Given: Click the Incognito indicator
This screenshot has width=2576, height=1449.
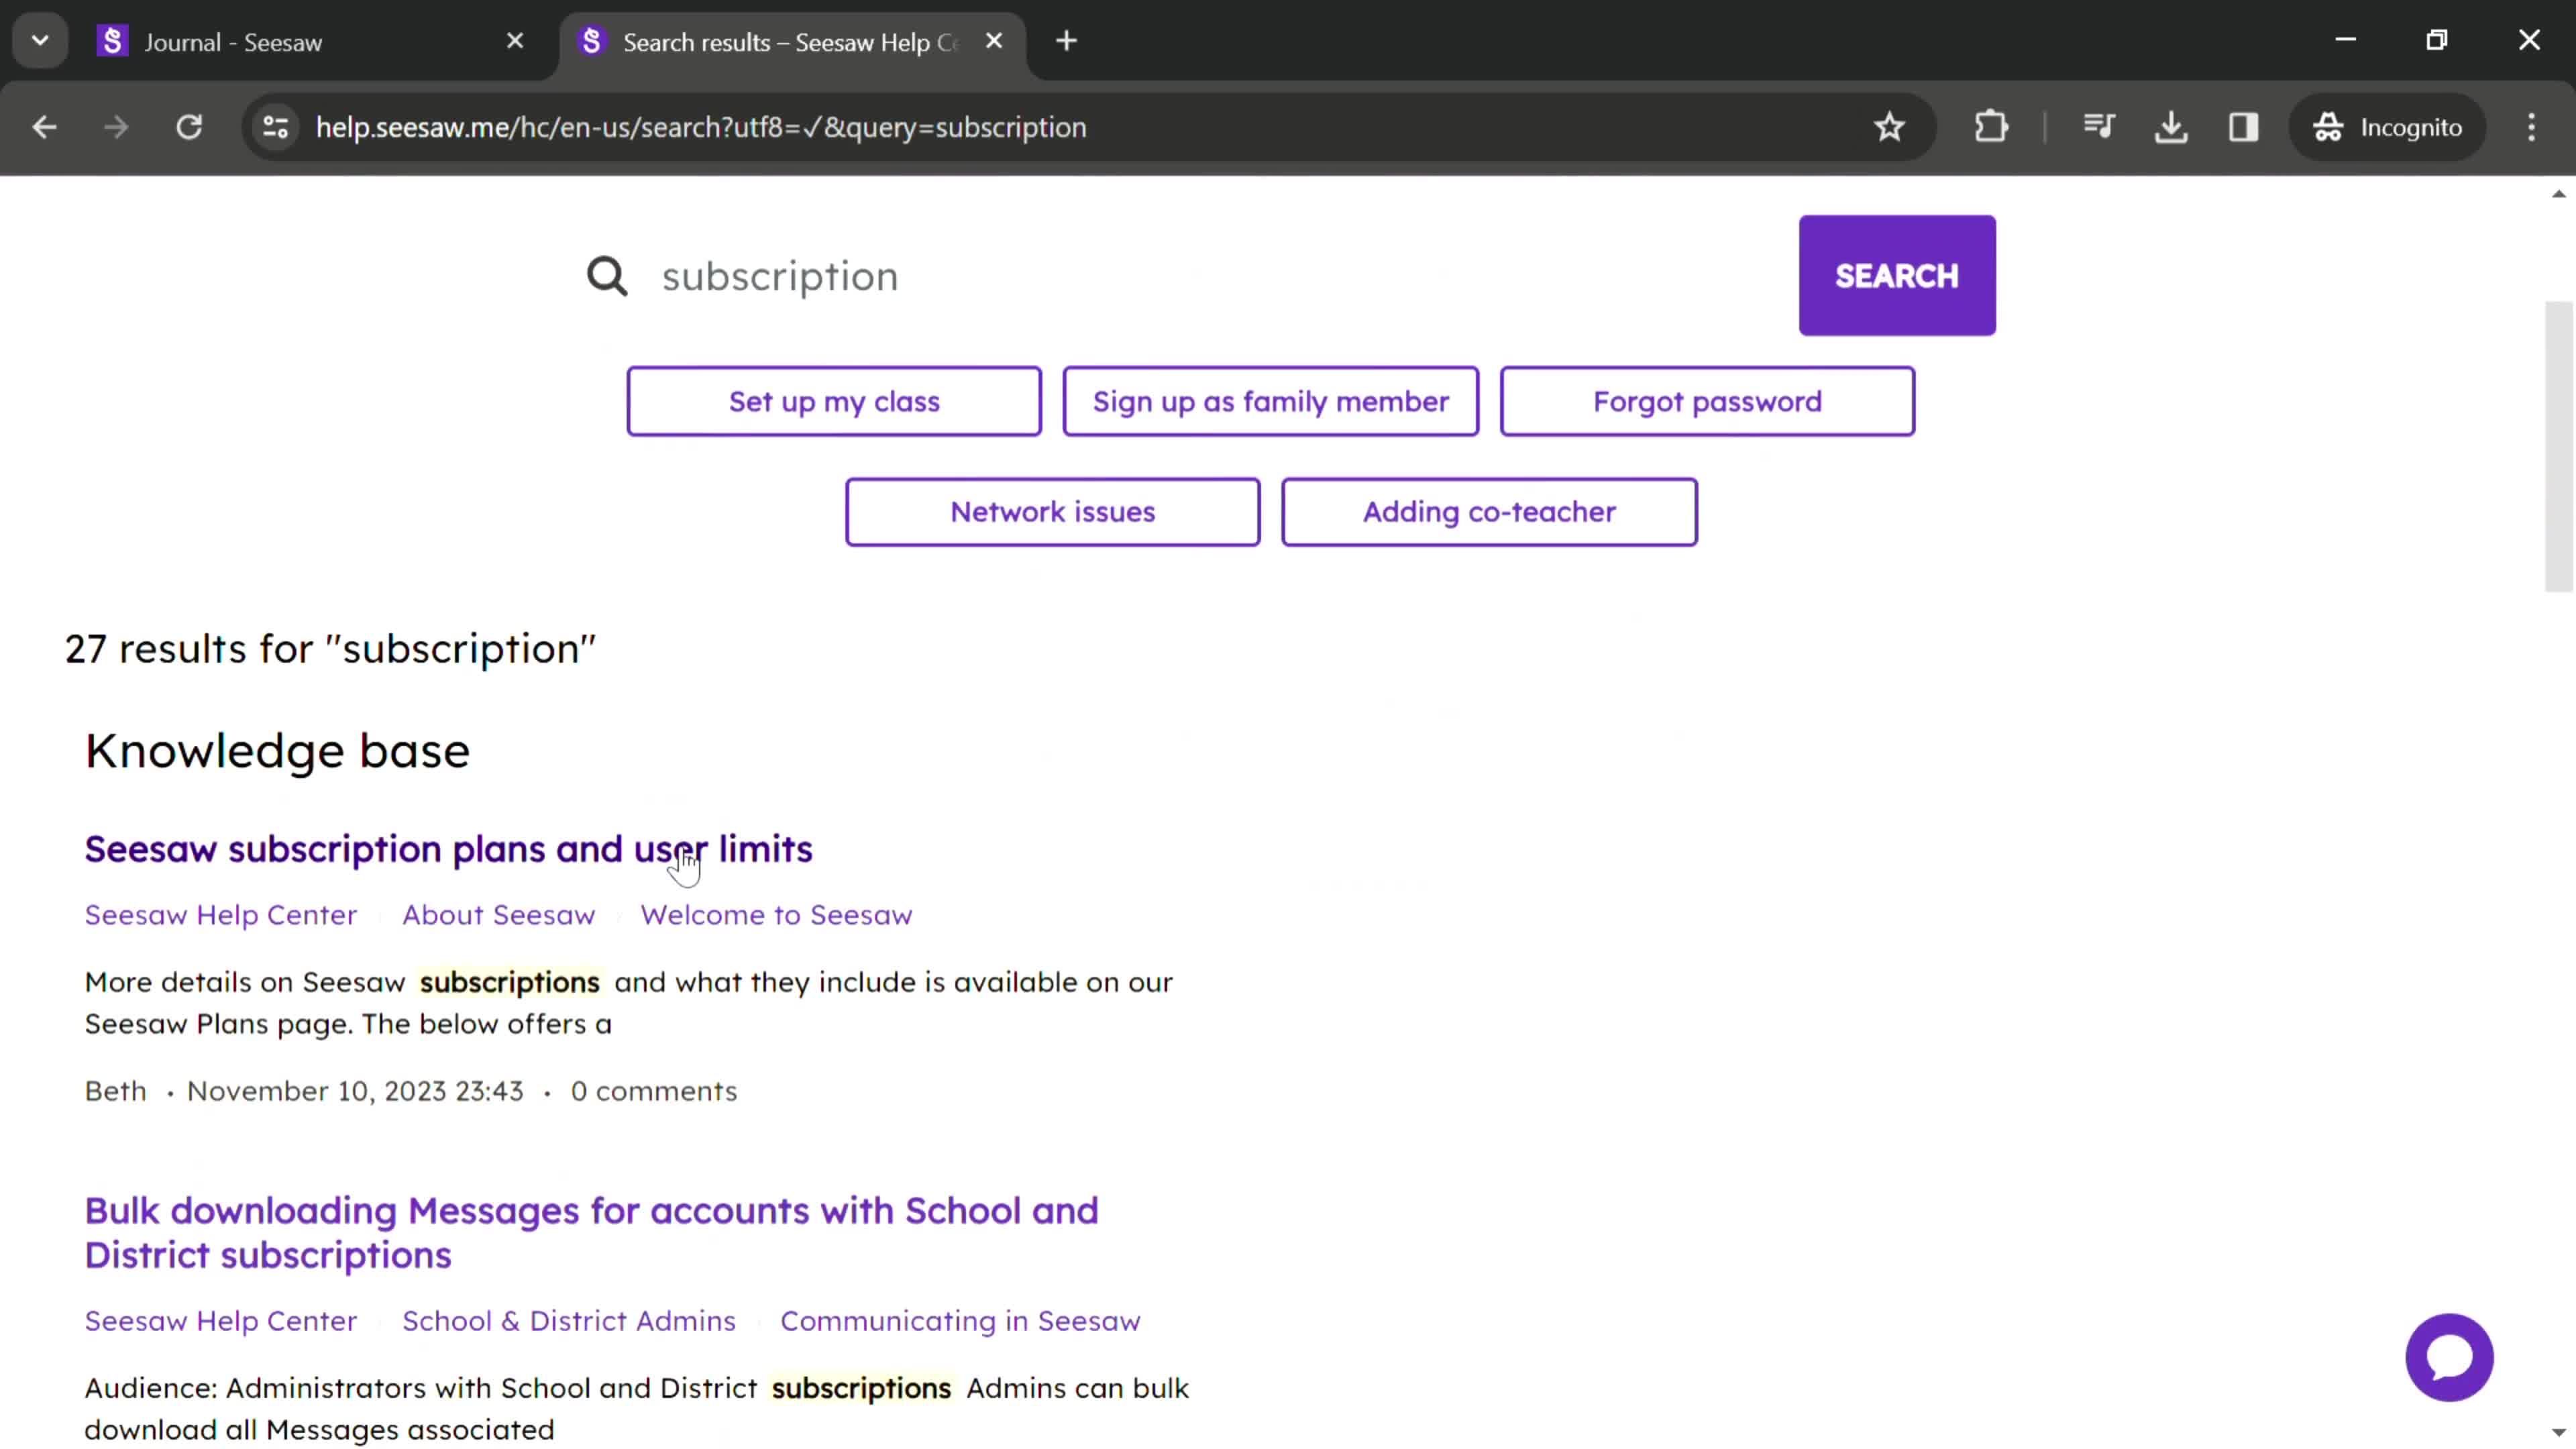Looking at the screenshot, I should 2387,127.
